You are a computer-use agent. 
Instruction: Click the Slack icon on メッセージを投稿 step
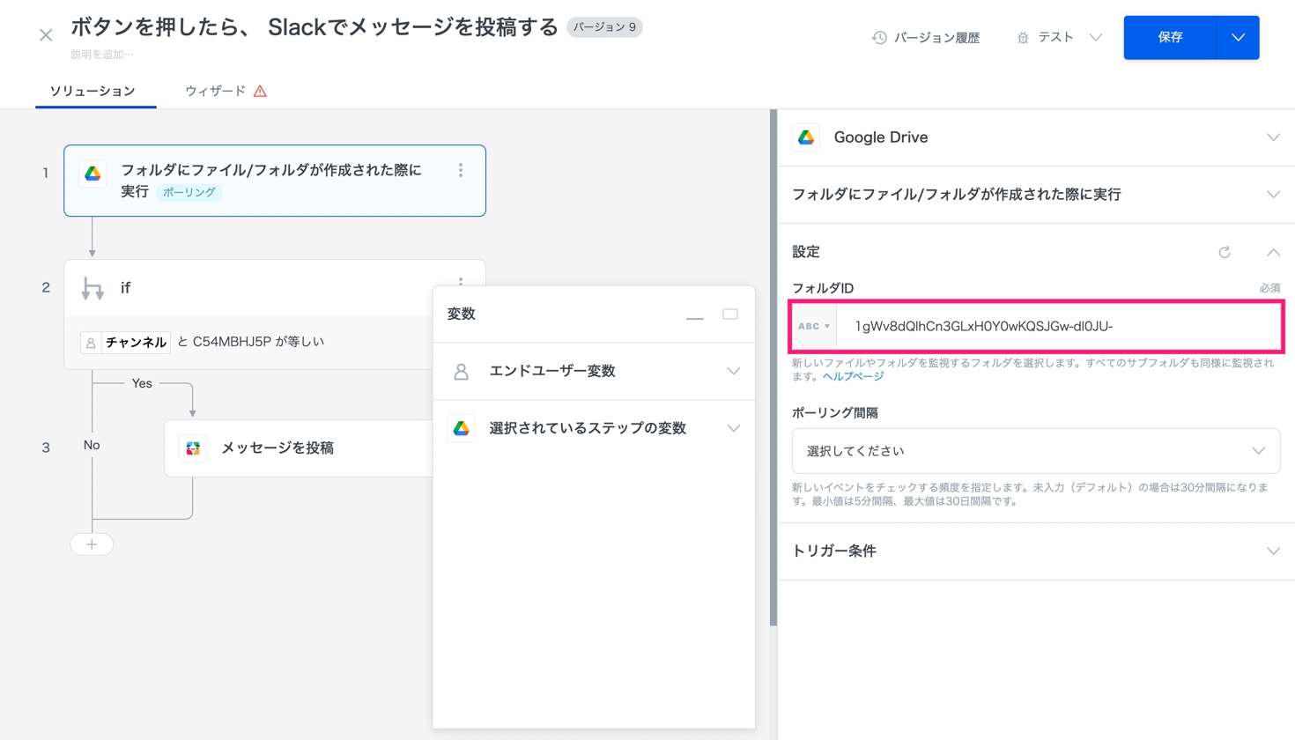(x=193, y=448)
